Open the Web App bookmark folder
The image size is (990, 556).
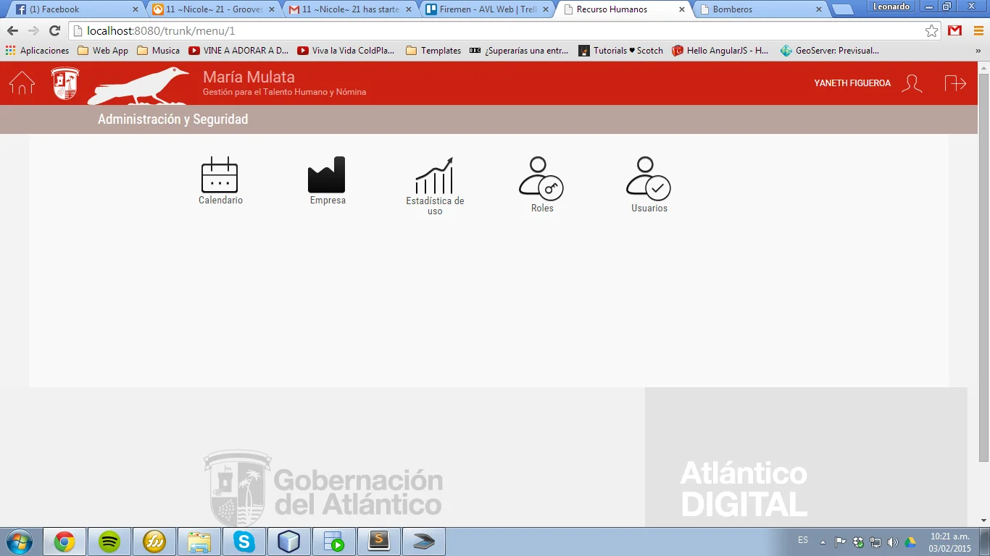[103, 51]
